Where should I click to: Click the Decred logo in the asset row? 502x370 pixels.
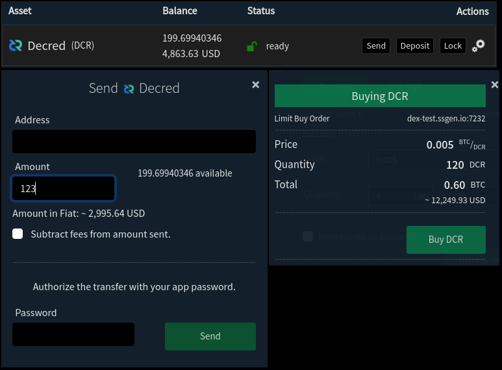click(16, 45)
